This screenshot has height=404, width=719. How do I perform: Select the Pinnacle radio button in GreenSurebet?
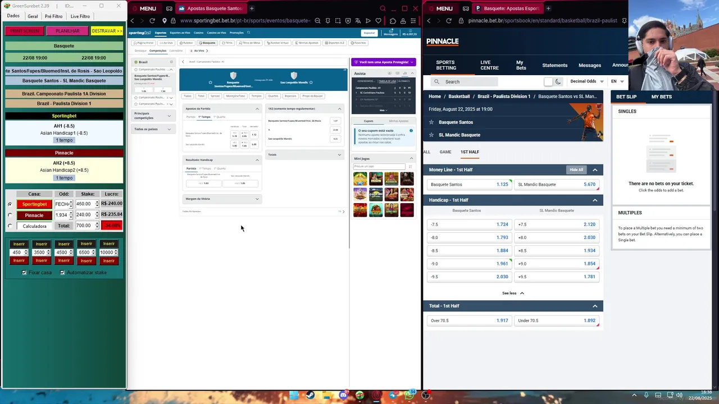point(10,215)
